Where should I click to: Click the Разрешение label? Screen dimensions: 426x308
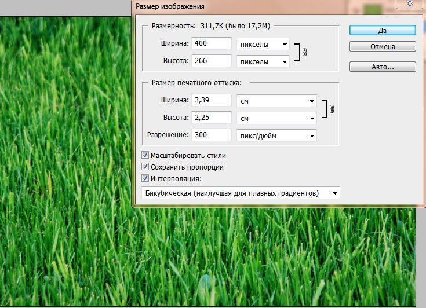(168, 135)
